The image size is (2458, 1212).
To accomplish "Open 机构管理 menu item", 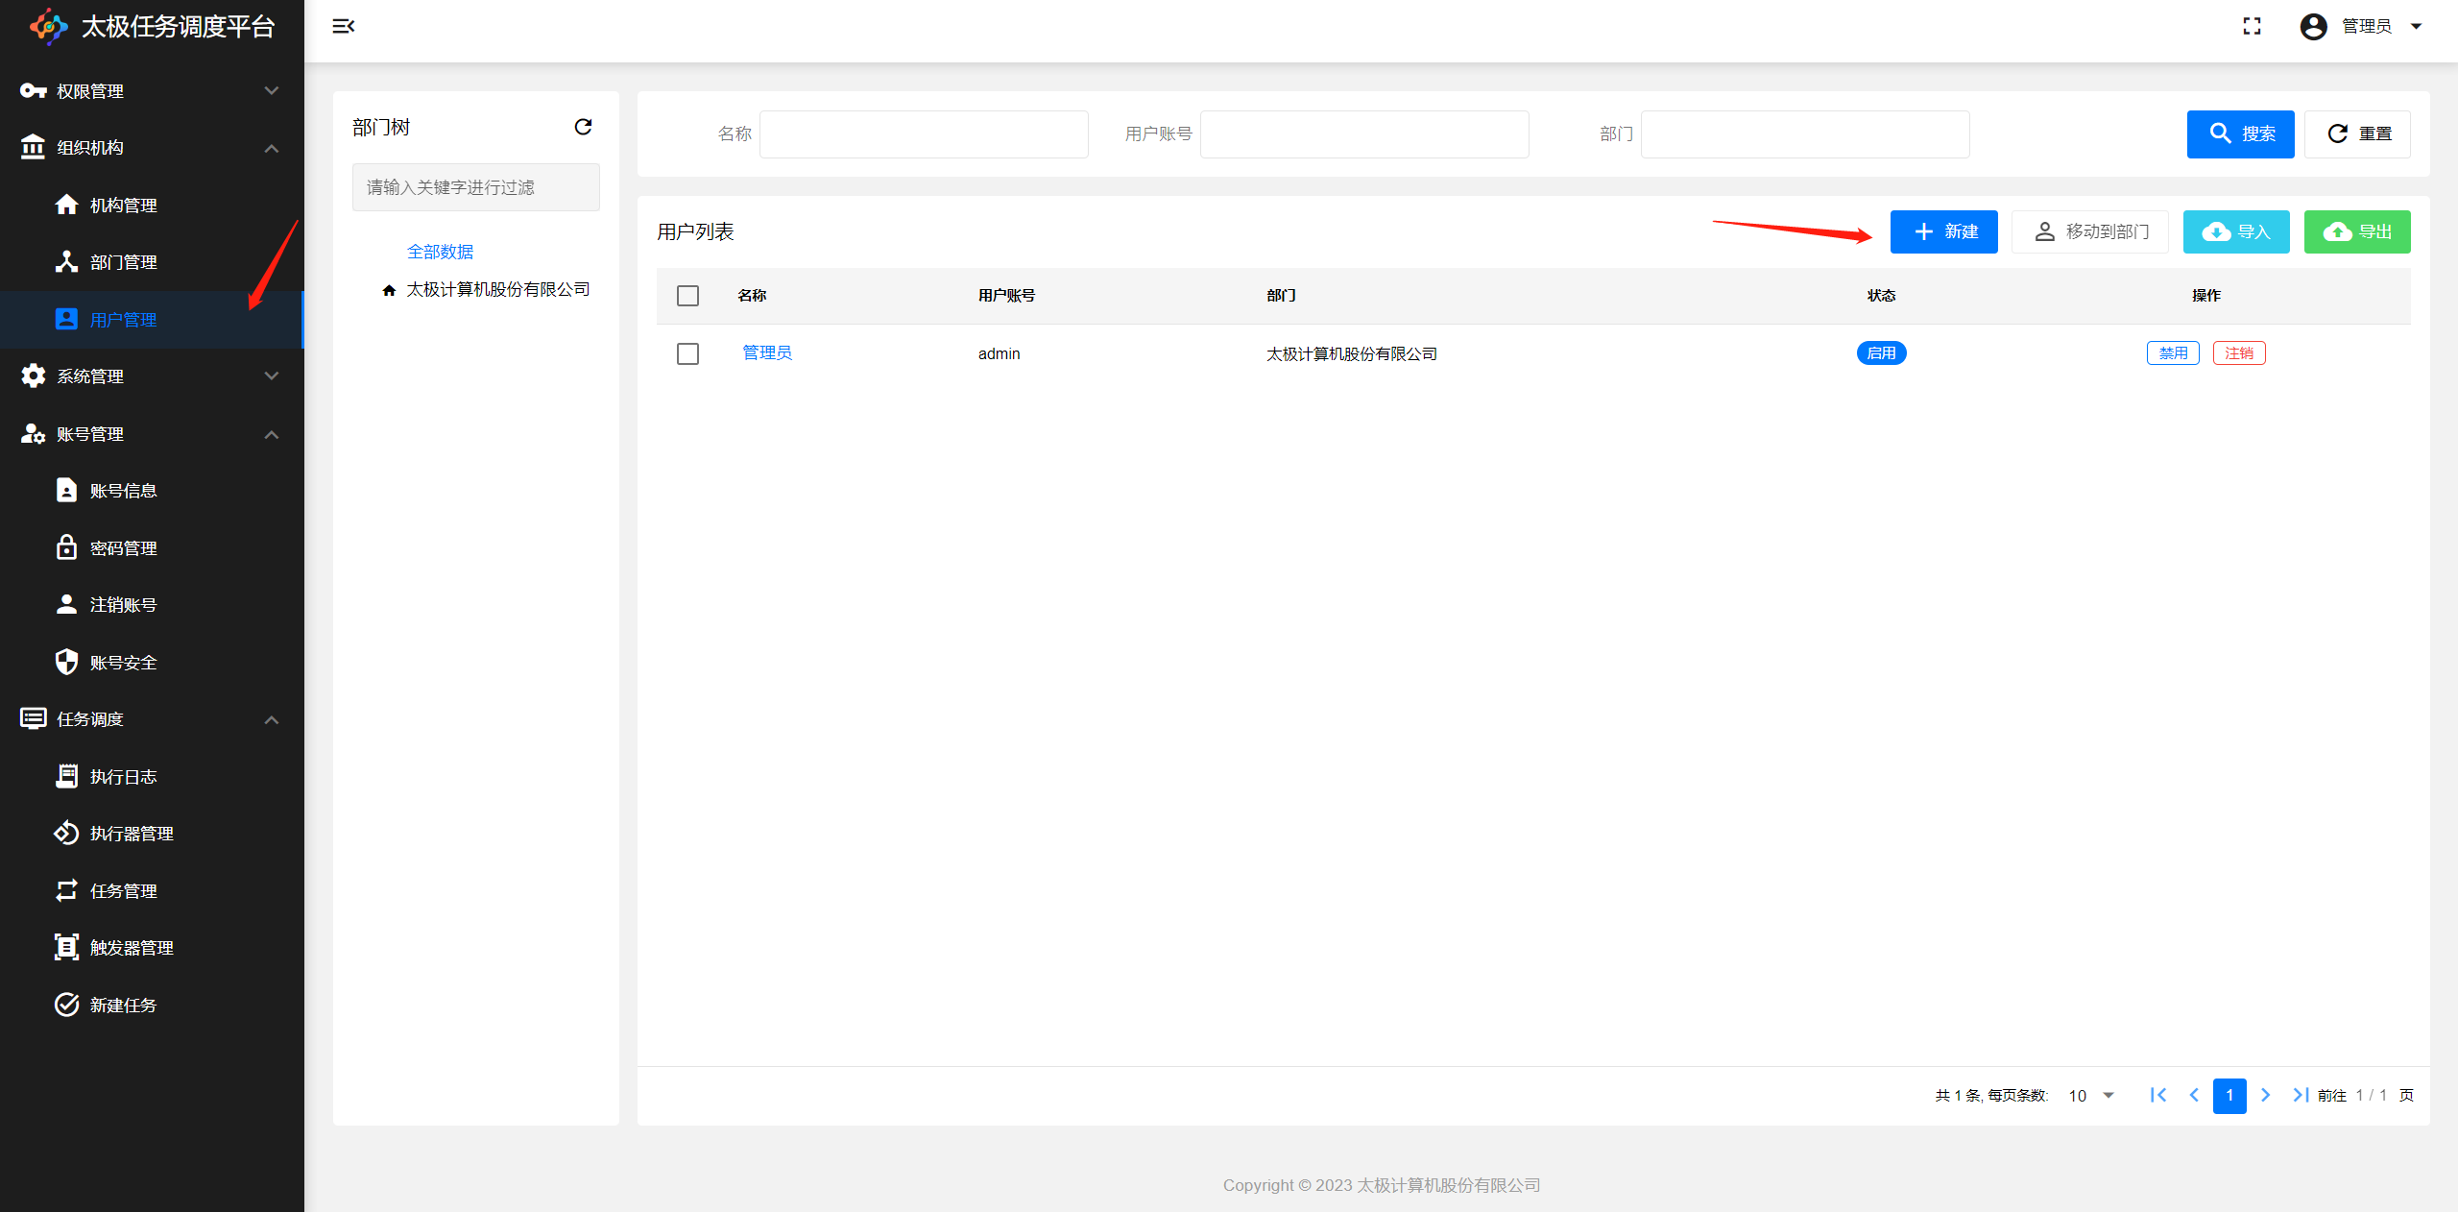I will point(152,205).
